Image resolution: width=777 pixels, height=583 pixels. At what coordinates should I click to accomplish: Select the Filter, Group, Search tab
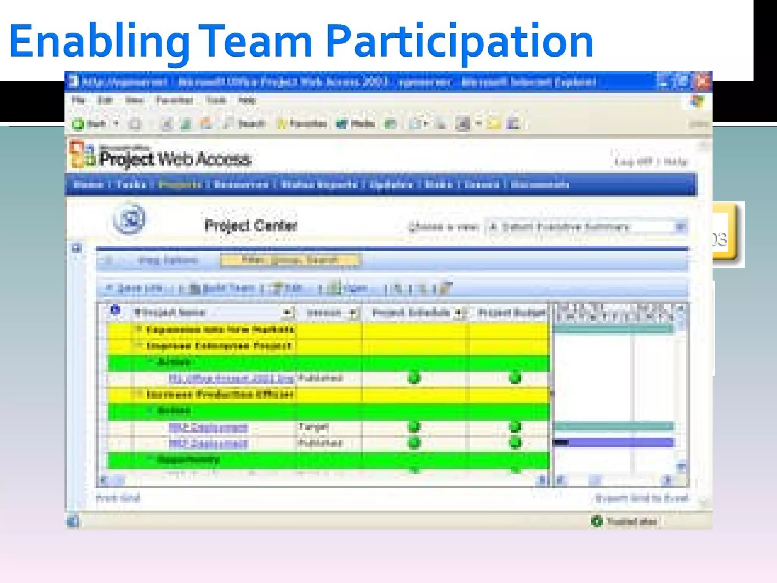pos(291,260)
